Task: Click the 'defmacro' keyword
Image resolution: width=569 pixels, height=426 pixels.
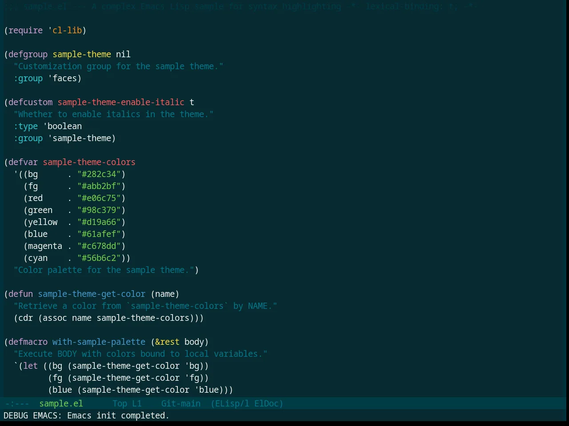Action: coord(28,342)
